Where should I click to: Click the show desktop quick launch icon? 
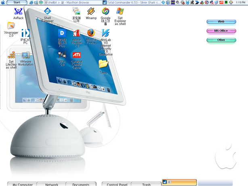tap(36, 2)
